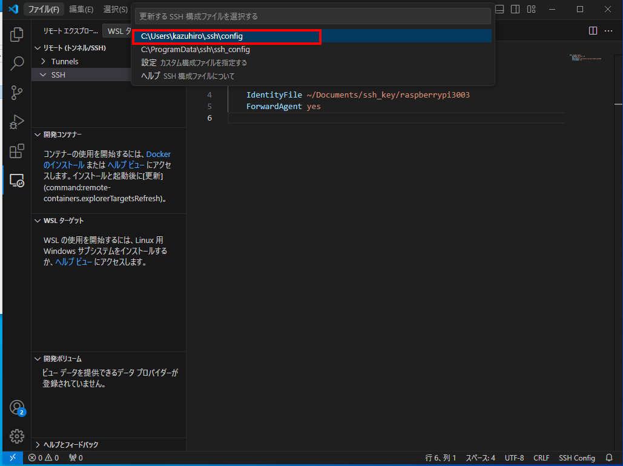Click the CRLF line ending indicator
Image resolution: width=623 pixels, height=466 pixels.
541,458
